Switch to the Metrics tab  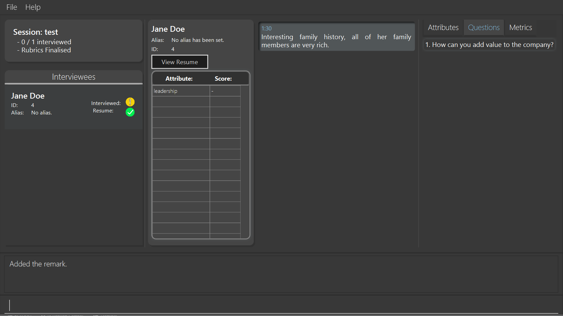(520, 28)
